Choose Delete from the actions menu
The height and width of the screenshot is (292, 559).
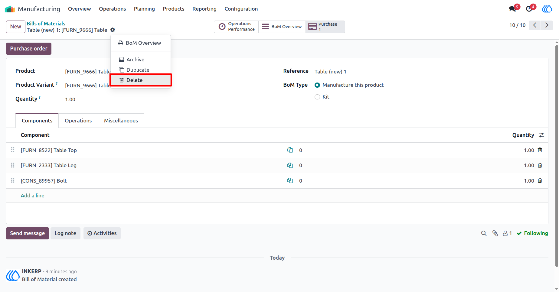(141, 80)
